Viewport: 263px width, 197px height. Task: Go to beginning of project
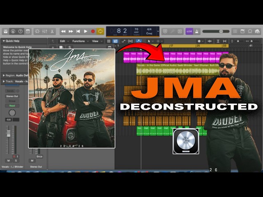(78, 31)
